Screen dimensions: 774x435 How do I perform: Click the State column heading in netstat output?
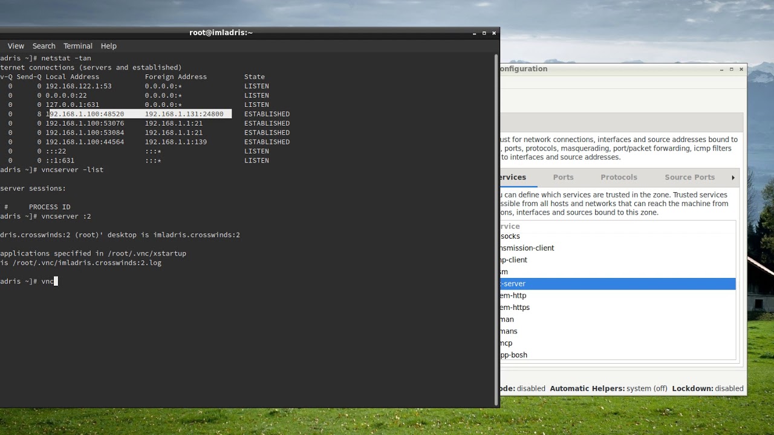coord(255,77)
